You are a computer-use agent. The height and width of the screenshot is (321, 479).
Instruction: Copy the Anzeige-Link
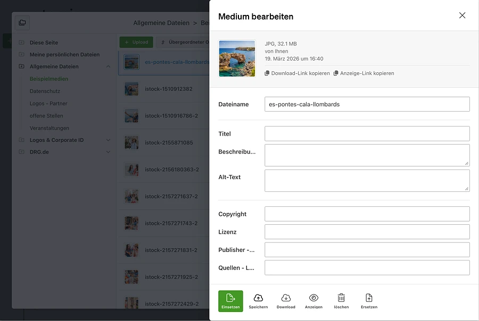tap(364, 73)
